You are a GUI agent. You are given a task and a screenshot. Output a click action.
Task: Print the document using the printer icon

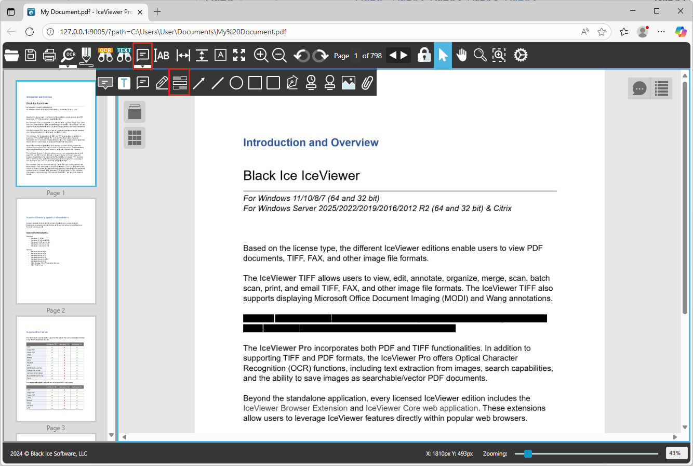pyautogui.click(x=49, y=55)
